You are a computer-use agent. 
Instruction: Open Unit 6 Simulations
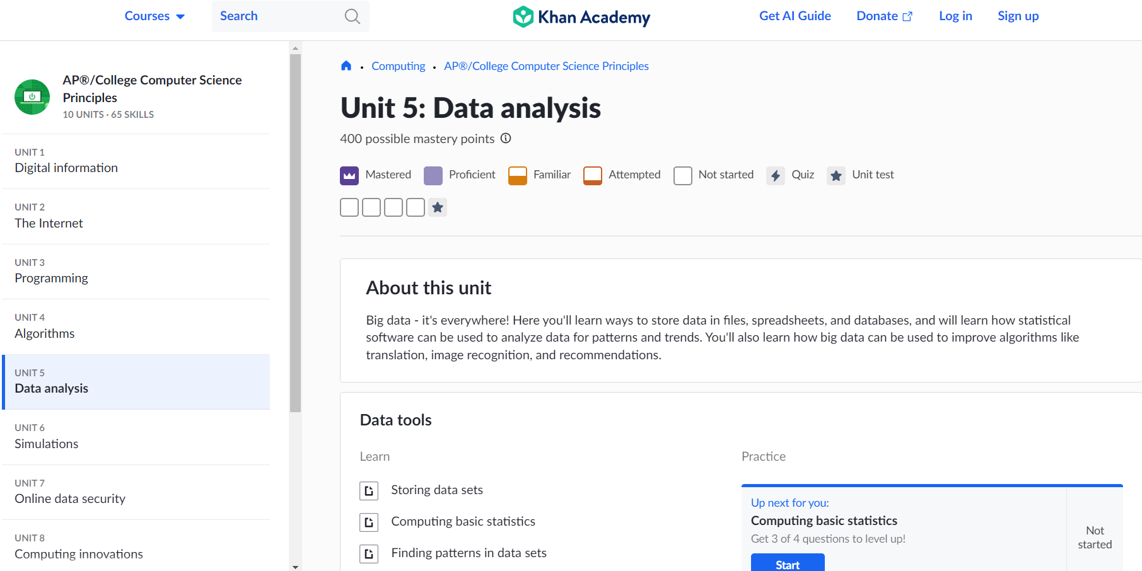(x=136, y=437)
